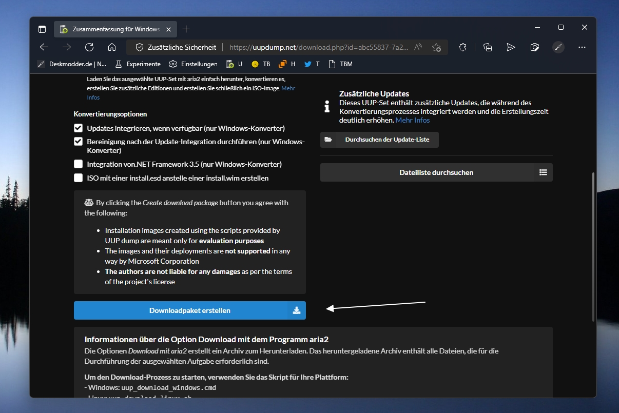Add page to favorites star icon

[x=437, y=47]
